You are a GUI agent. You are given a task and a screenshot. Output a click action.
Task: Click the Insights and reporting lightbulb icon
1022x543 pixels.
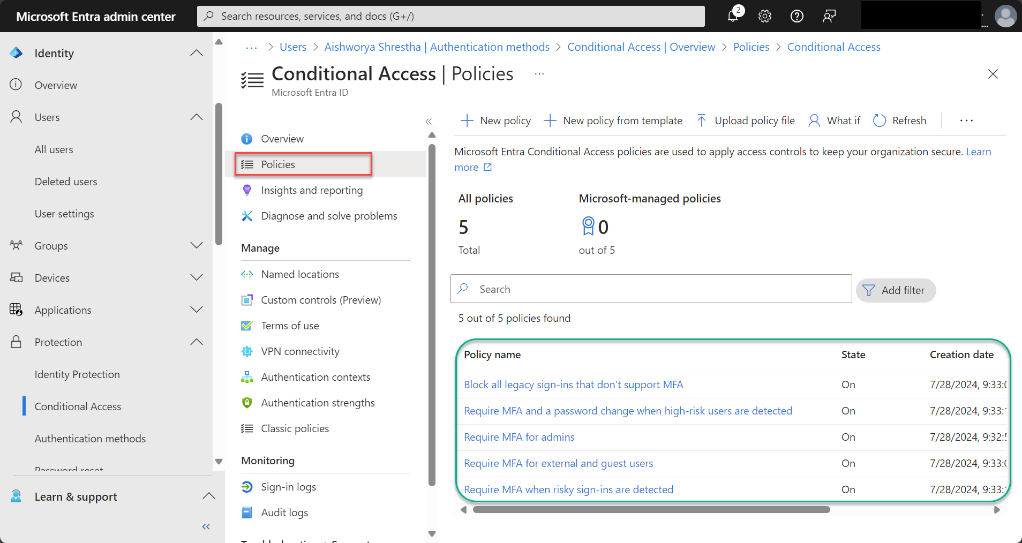tap(247, 190)
